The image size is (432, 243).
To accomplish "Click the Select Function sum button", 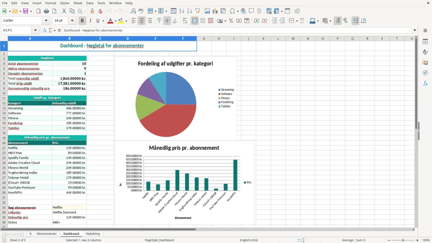I will pos(51,30).
